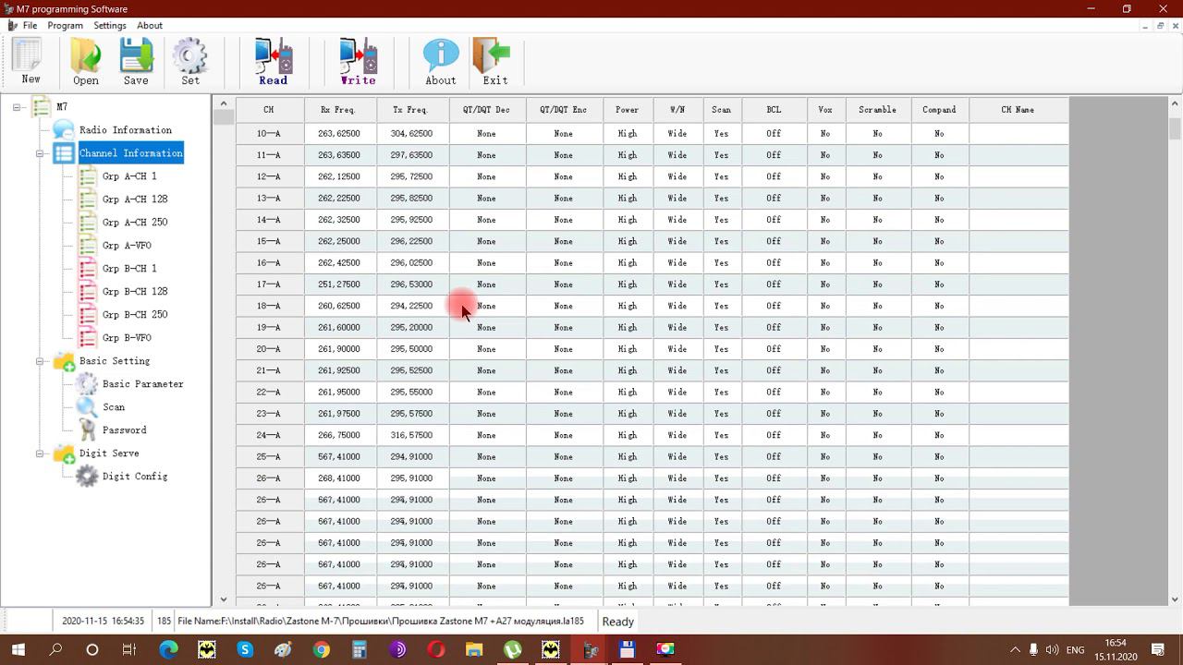The image size is (1183, 665).
Task: Click the Basic Setting folder icon
Action: click(64, 361)
